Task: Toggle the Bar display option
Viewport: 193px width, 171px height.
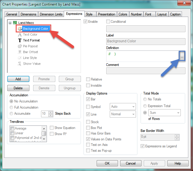Action: tap(88, 99)
